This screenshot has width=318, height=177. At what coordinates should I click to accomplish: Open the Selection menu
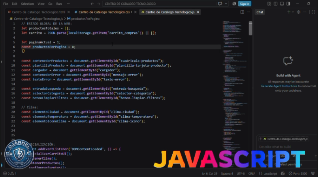27,4
